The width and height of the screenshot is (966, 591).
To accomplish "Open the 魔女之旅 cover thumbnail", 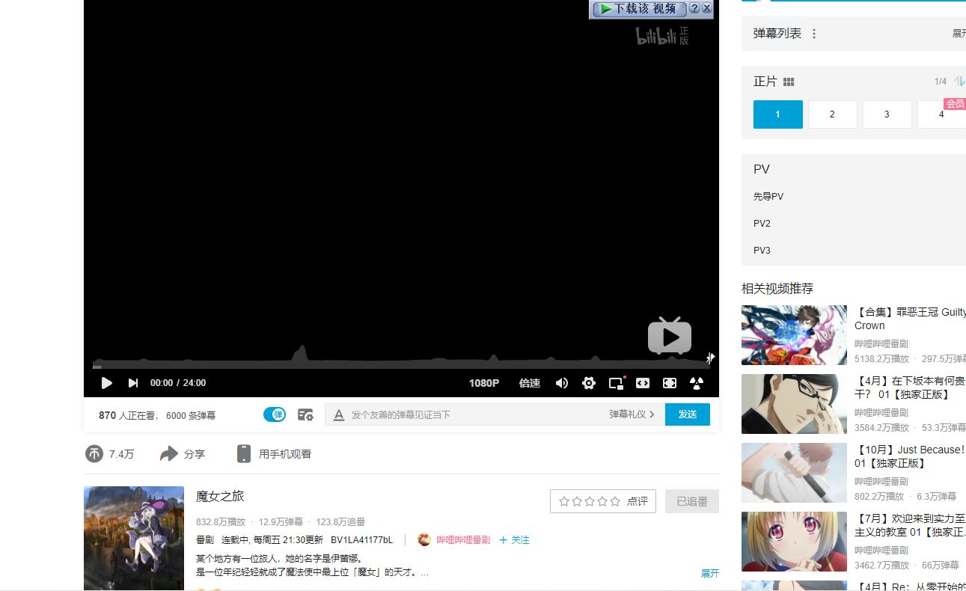I will click(x=134, y=538).
